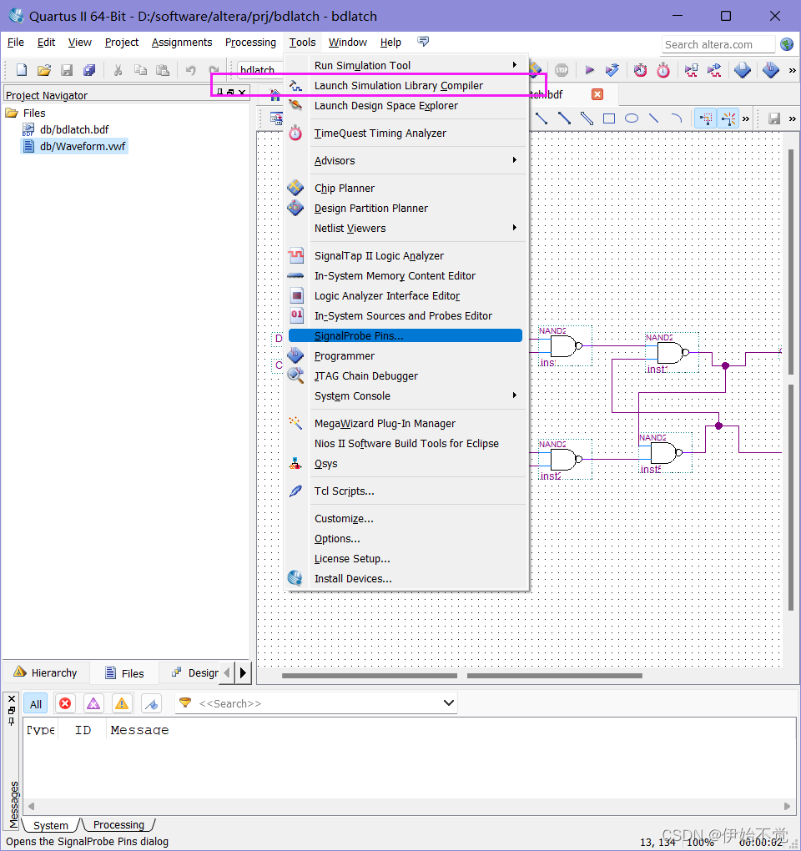Click the Undo arrow icon

(190, 70)
